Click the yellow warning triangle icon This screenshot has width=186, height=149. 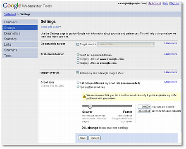click(x=84, y=97)
